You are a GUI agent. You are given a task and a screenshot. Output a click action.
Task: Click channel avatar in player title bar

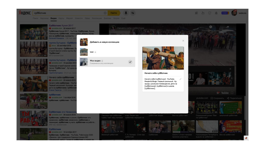(113, 28)
